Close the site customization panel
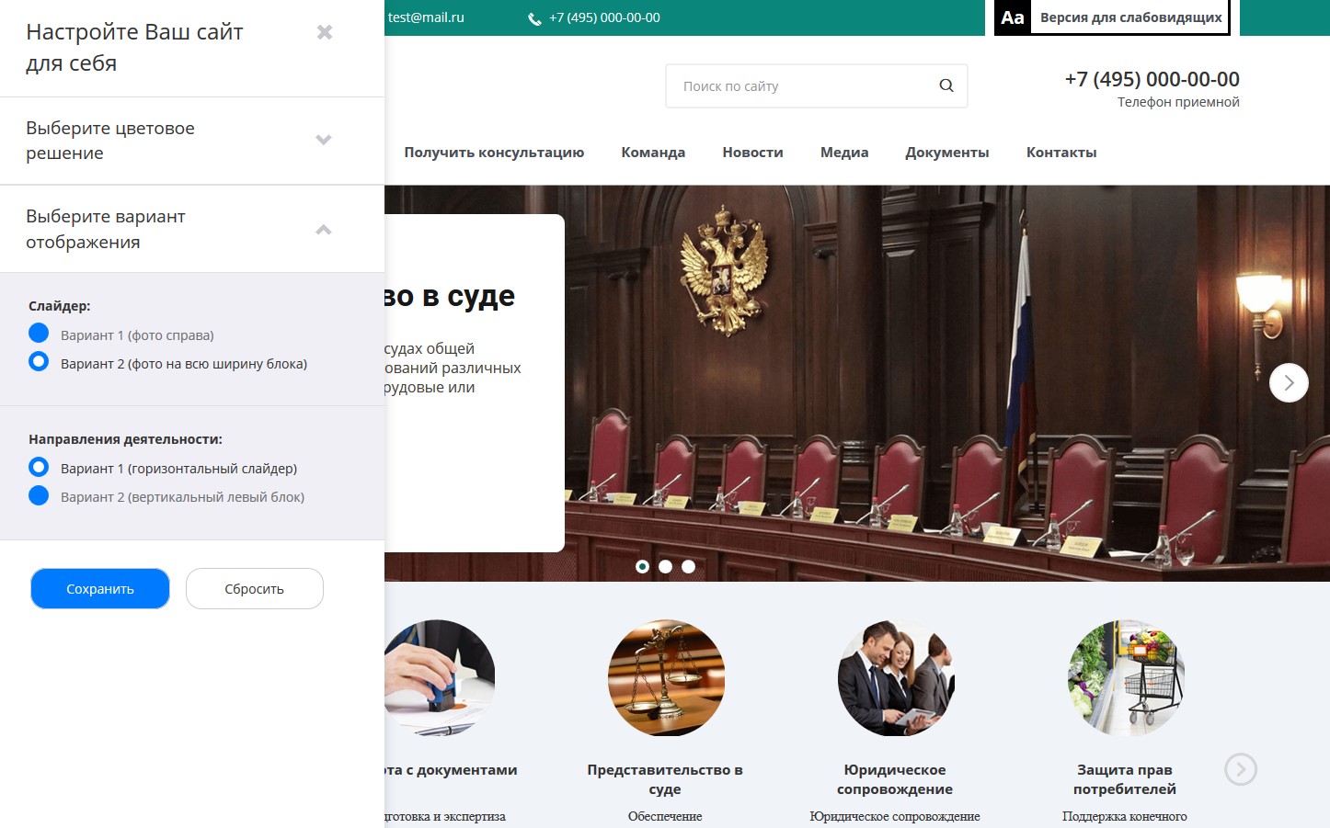Image resolution: width=1330 pixels, height=828 pixels. pyautogui.click(x=325, y=32)
